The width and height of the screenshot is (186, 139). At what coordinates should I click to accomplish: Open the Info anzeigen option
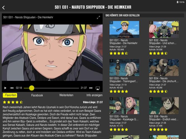95,95
